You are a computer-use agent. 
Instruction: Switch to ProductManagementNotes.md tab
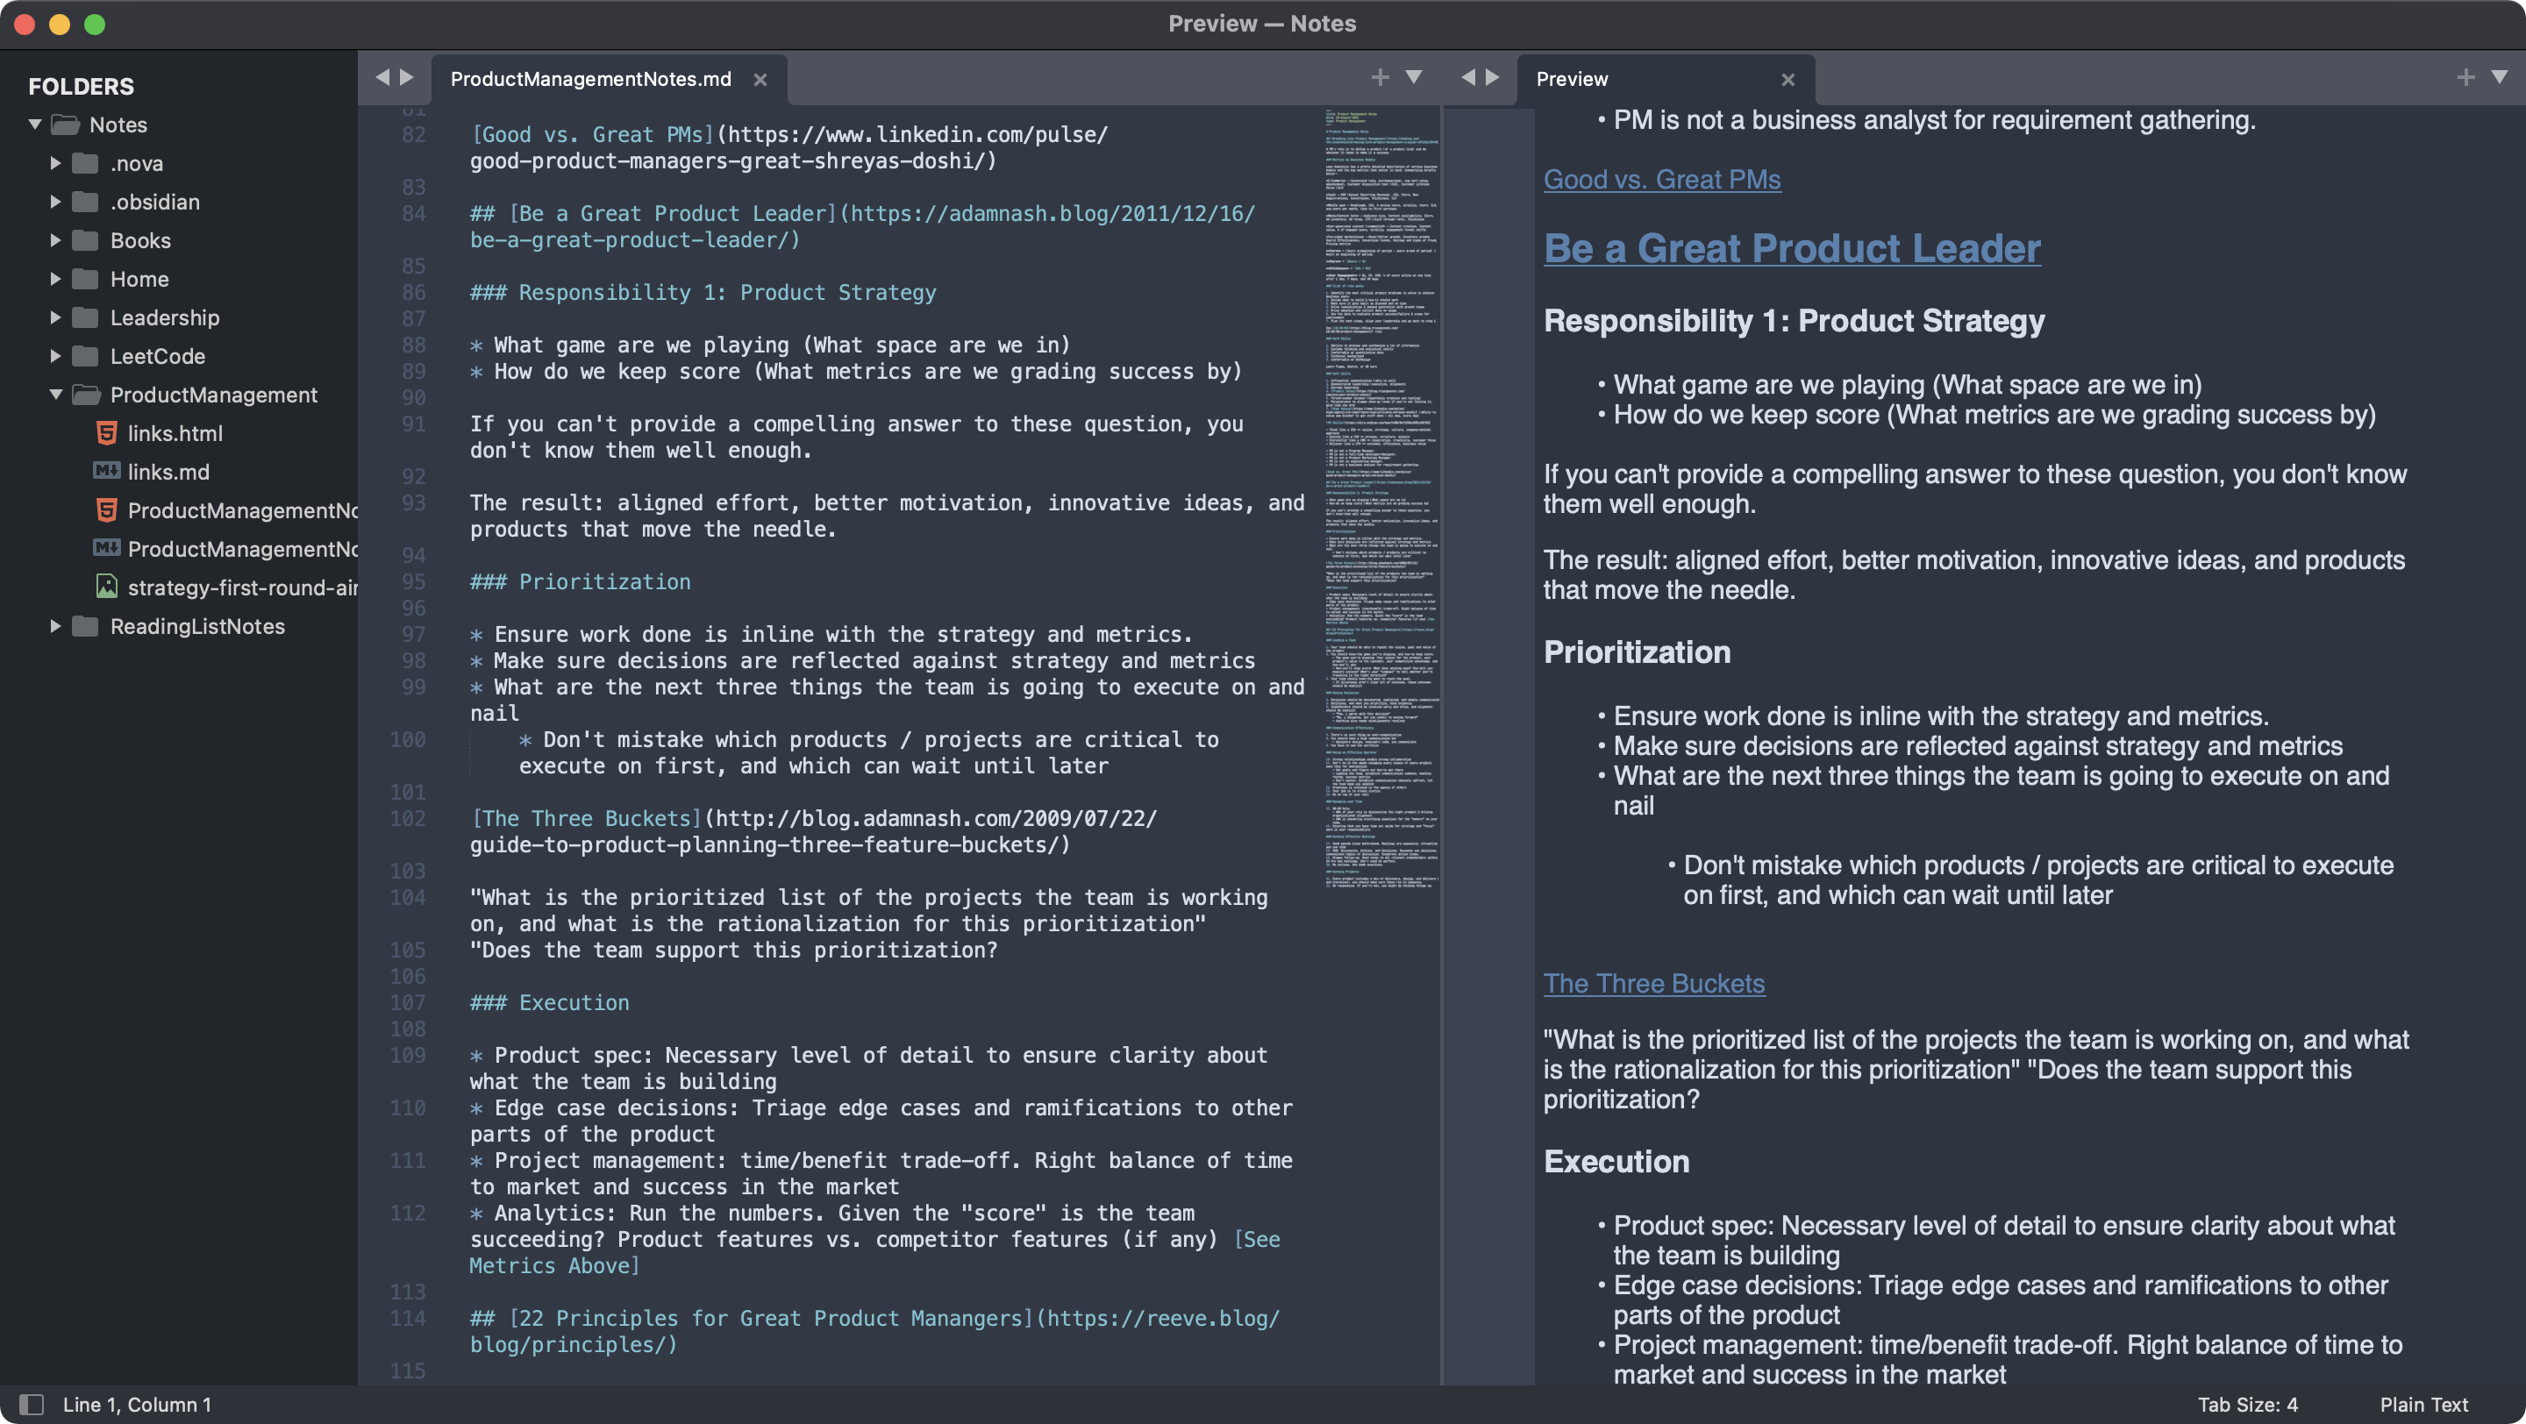[x=590, y=80]
